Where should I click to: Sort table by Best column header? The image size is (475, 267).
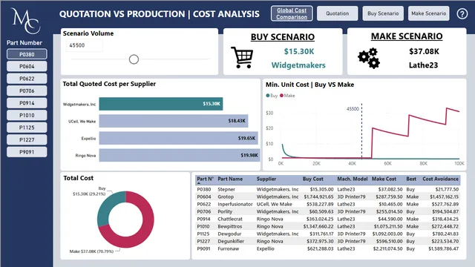tap(411, 179)
